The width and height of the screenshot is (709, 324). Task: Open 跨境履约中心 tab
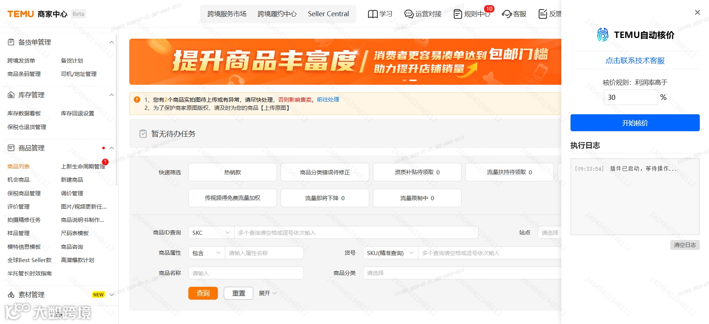(x=277, y=14)
